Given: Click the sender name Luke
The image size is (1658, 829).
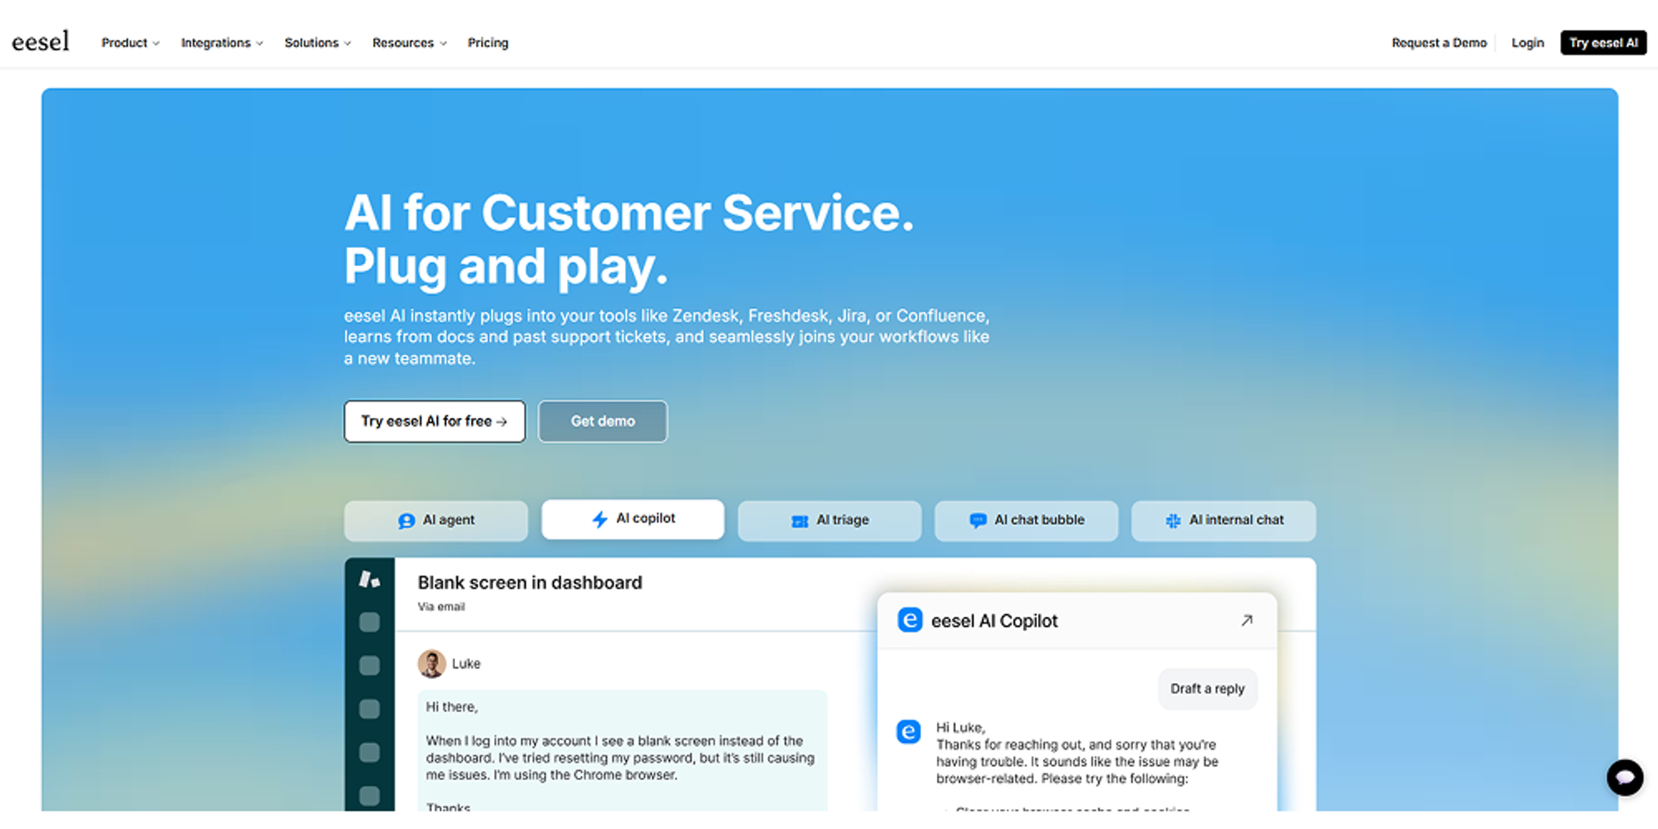Looking at the screenshot, I should click(466, 663).
